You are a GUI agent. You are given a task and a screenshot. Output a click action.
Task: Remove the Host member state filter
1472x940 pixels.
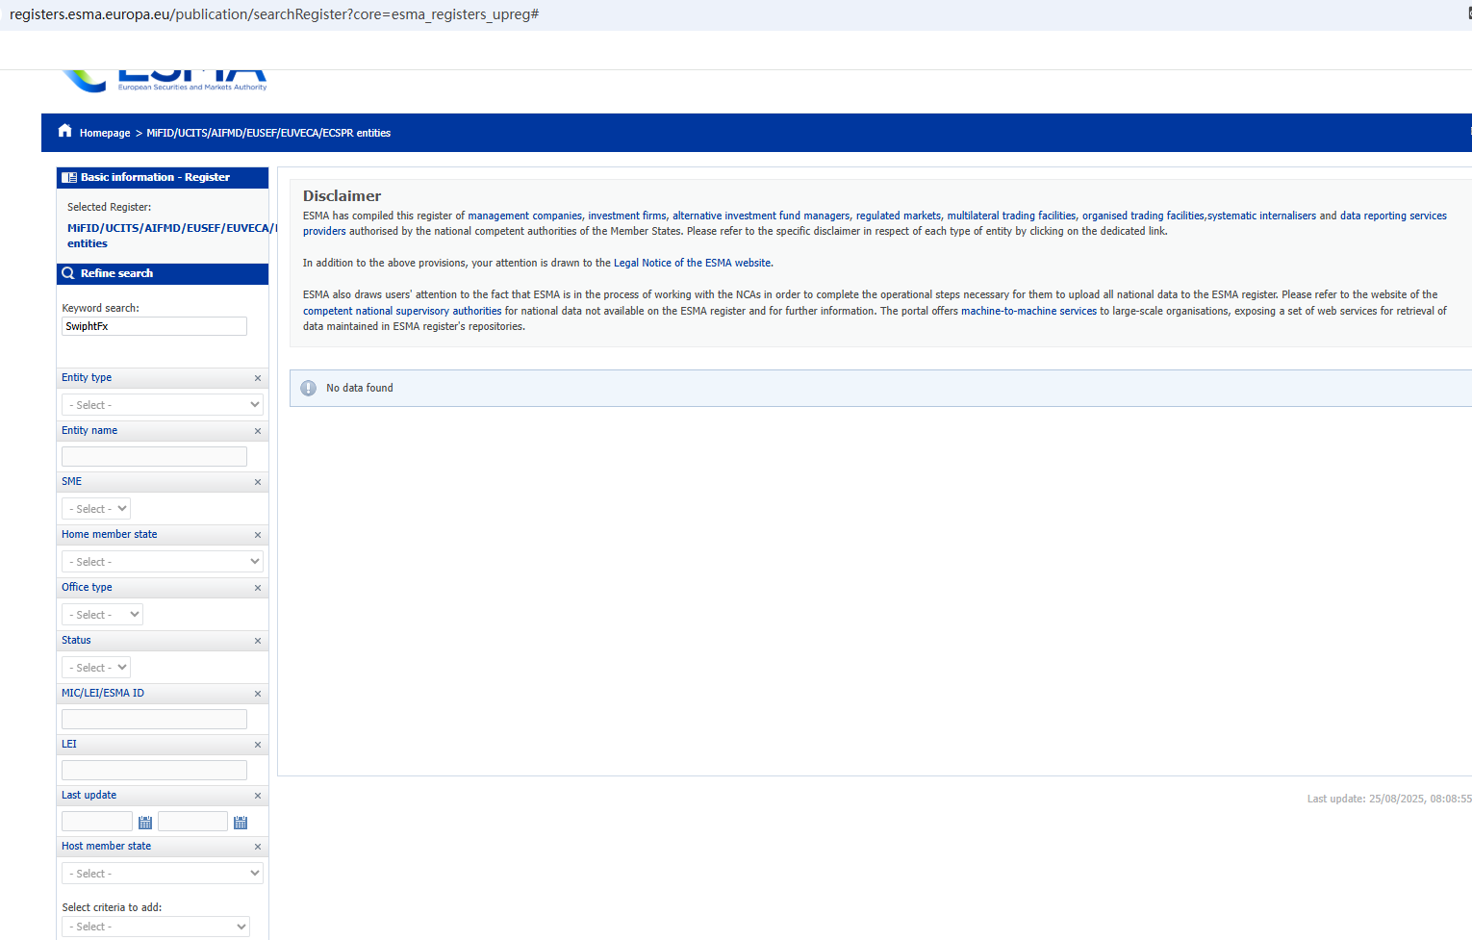pos(258,847)
